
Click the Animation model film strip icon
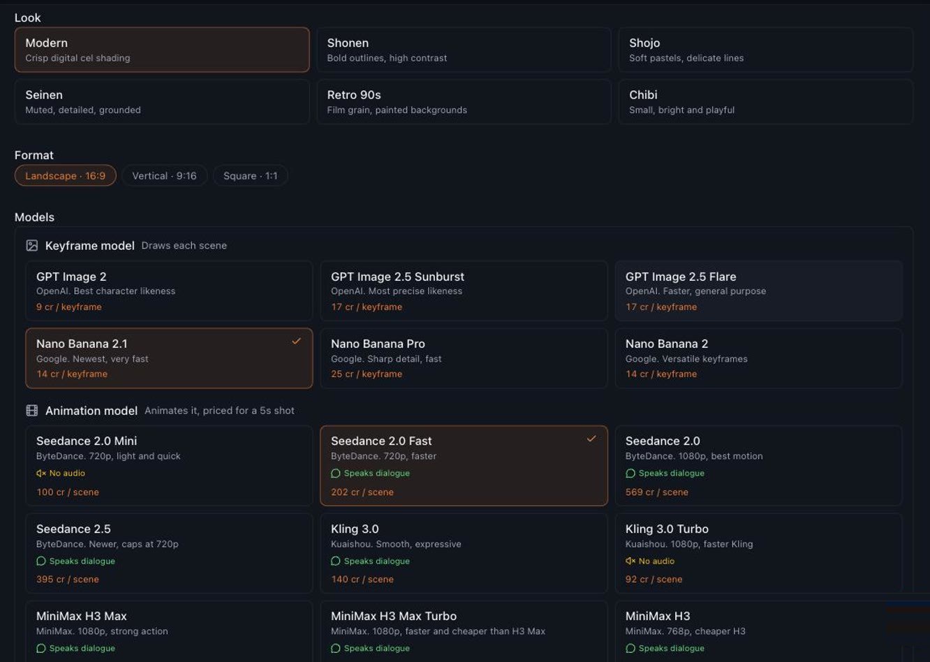[x=32, y=411]
